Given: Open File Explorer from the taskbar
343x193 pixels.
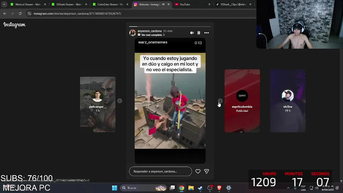Looking at the screenshot, I should click(191, 188).
